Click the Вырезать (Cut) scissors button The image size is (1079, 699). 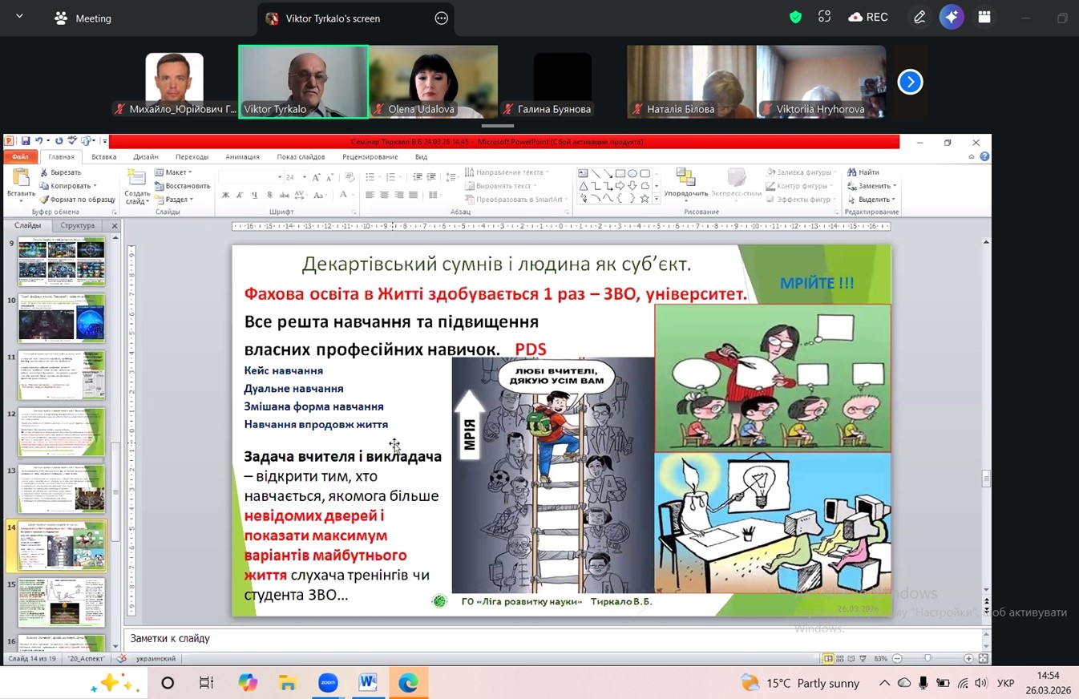point(60,172)
